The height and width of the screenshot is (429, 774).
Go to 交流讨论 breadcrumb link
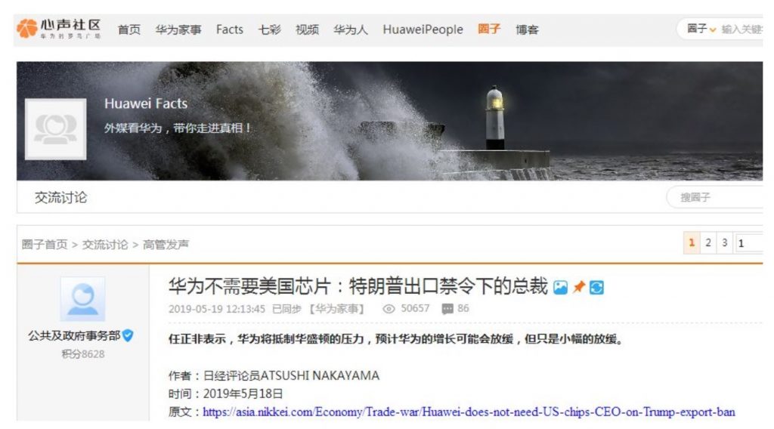click(104, 245)
